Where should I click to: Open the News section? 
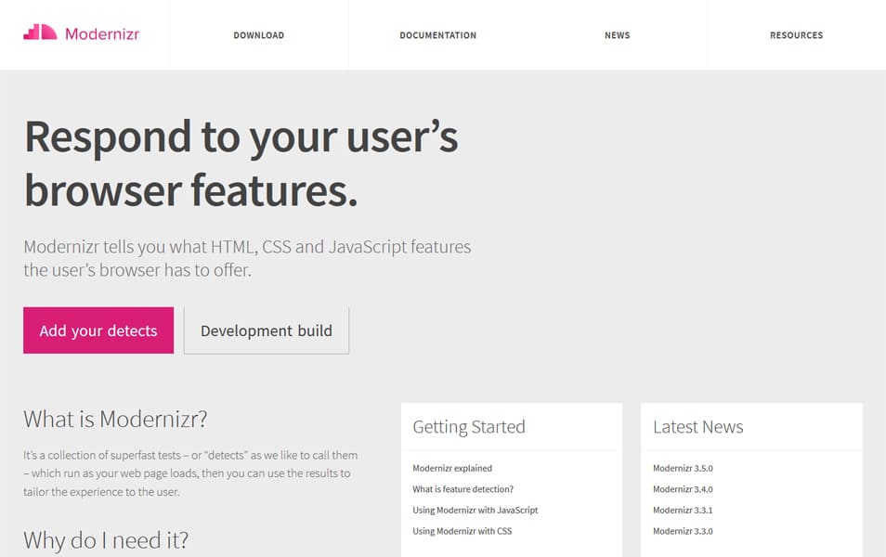[x=617, y=35]
